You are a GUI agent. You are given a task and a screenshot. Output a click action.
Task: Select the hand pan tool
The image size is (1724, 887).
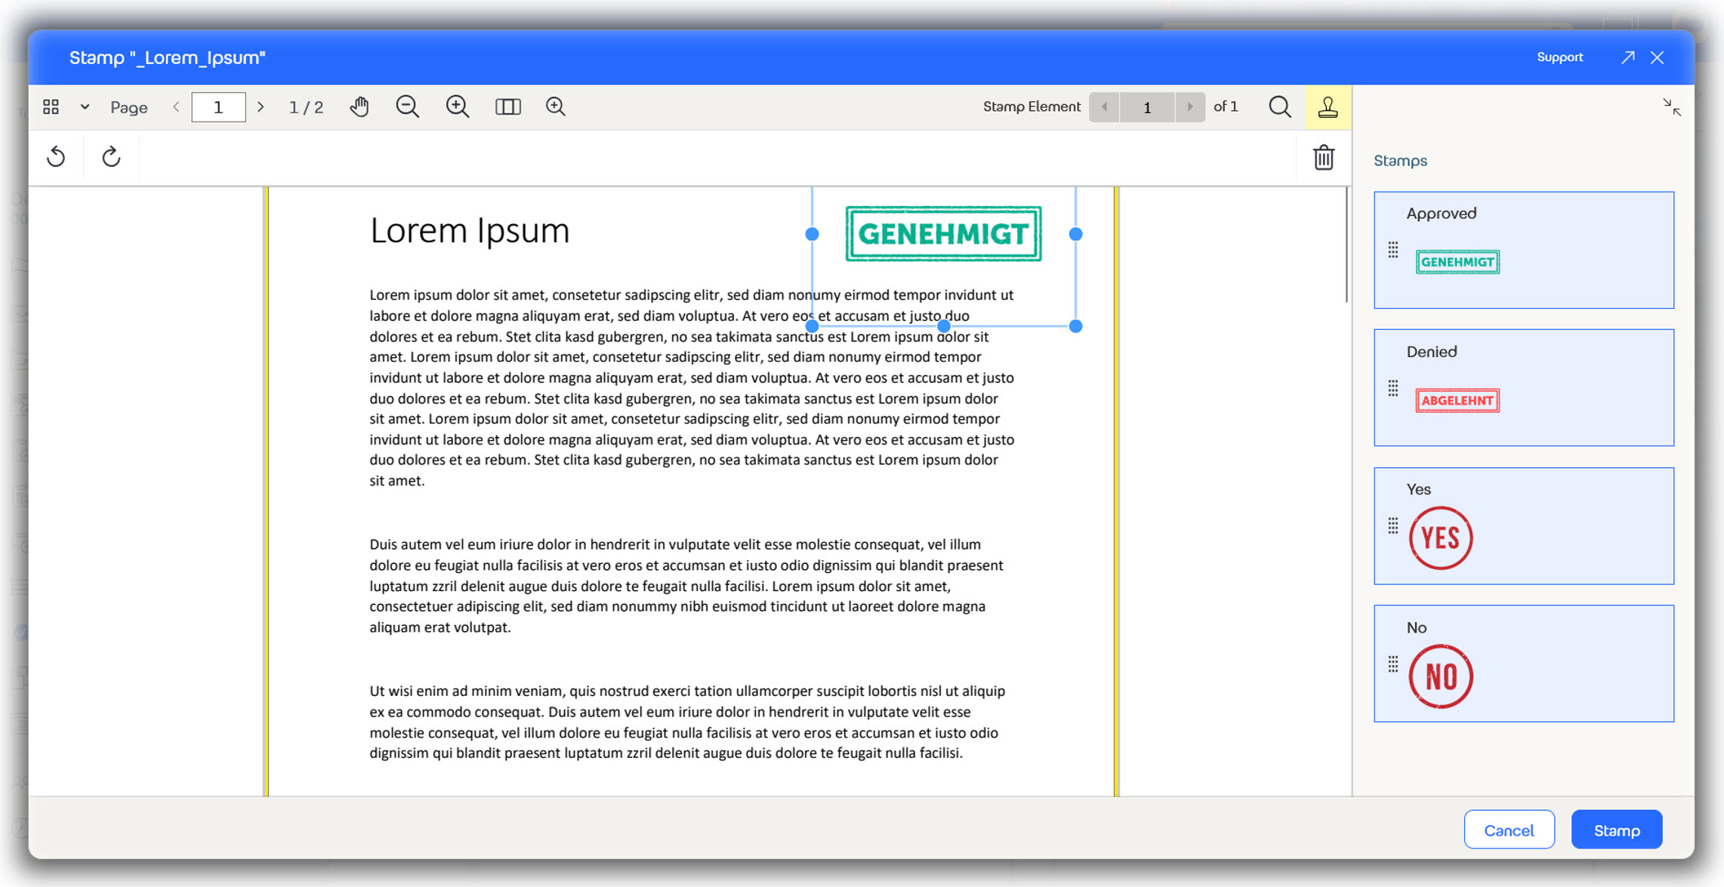(359, 106)
